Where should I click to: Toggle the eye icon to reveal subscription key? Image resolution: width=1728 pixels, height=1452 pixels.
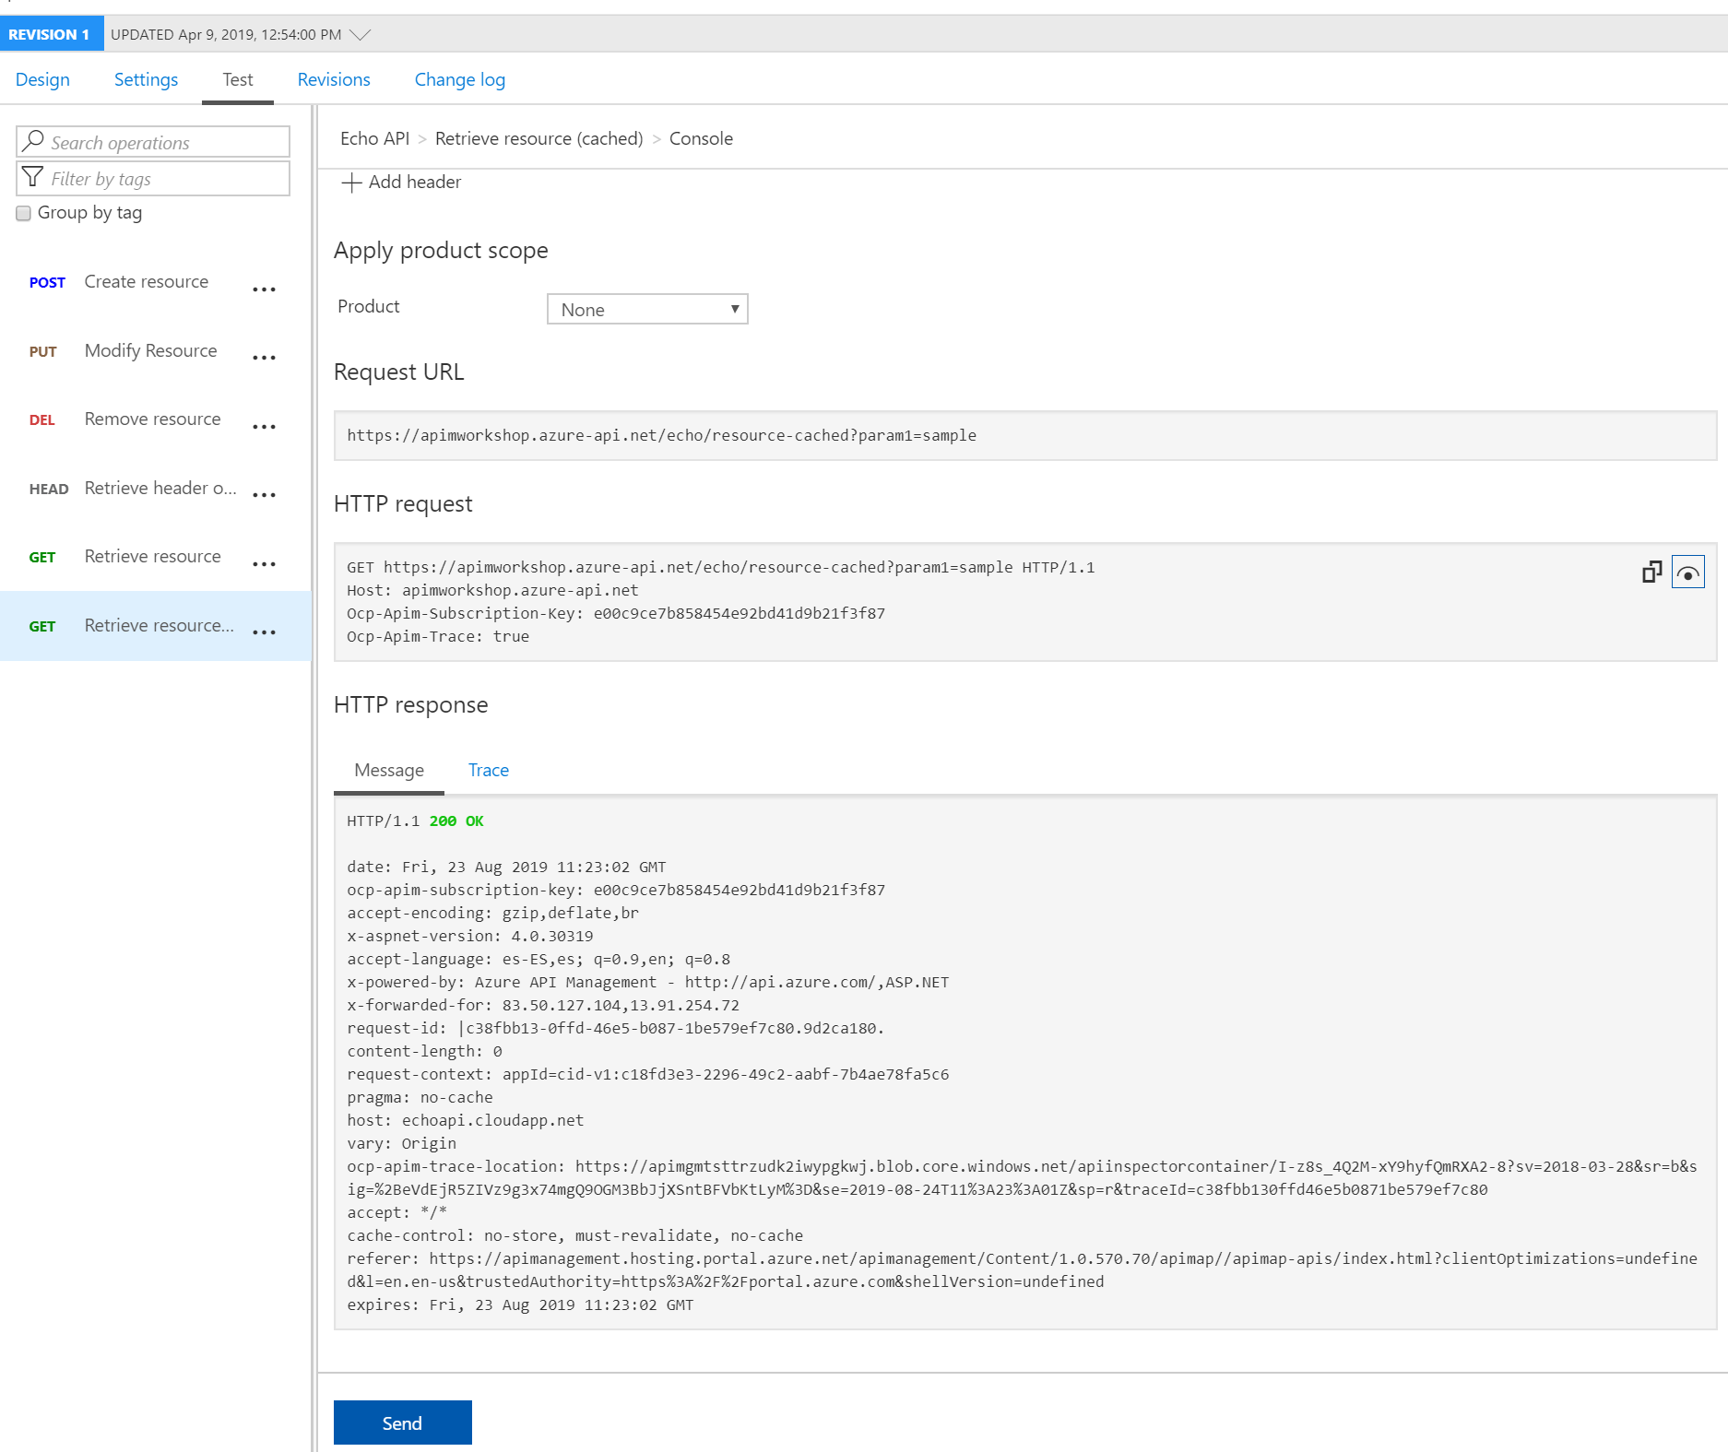pos(1687,573)
